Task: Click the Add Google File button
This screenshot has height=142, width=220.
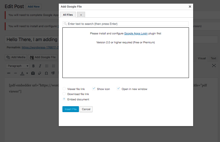Action: [x=43, y=57]
